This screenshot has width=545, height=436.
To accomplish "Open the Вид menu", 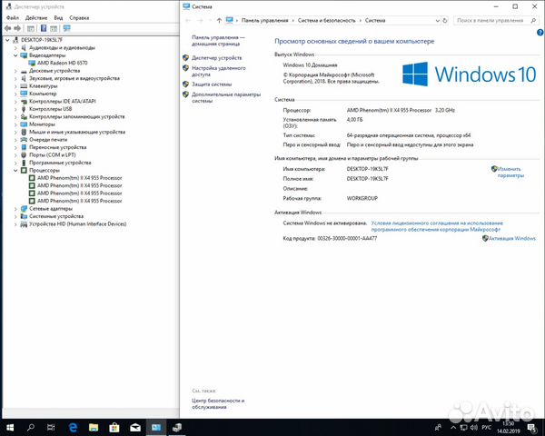I will [58, 17].
